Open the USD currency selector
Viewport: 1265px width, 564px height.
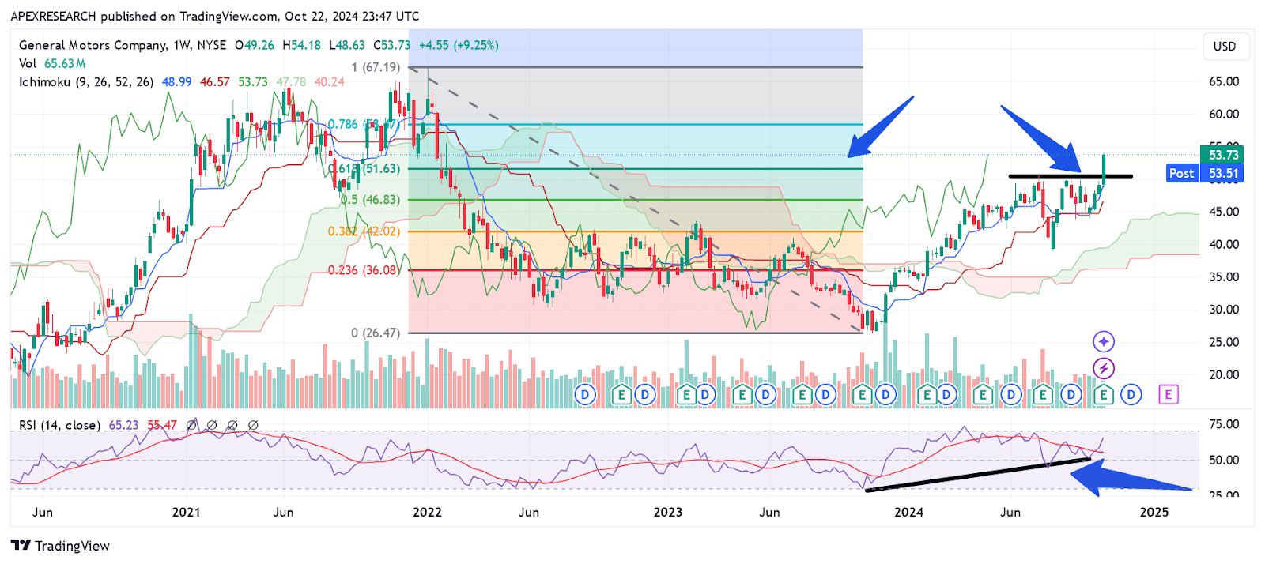1225,47
